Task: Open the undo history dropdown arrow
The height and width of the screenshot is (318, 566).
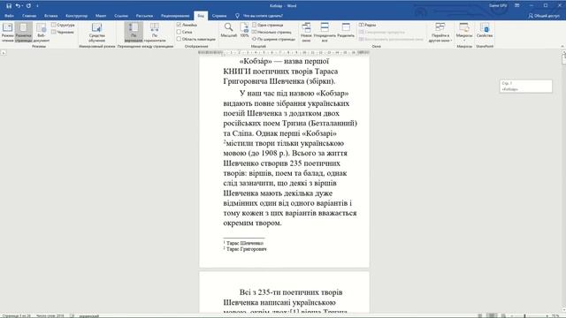Action: point(22,6)
